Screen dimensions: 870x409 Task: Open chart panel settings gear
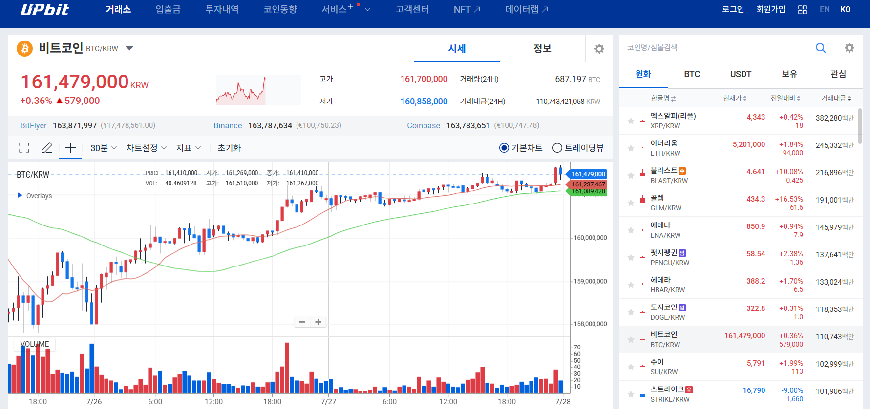click(x=599, y=49)
